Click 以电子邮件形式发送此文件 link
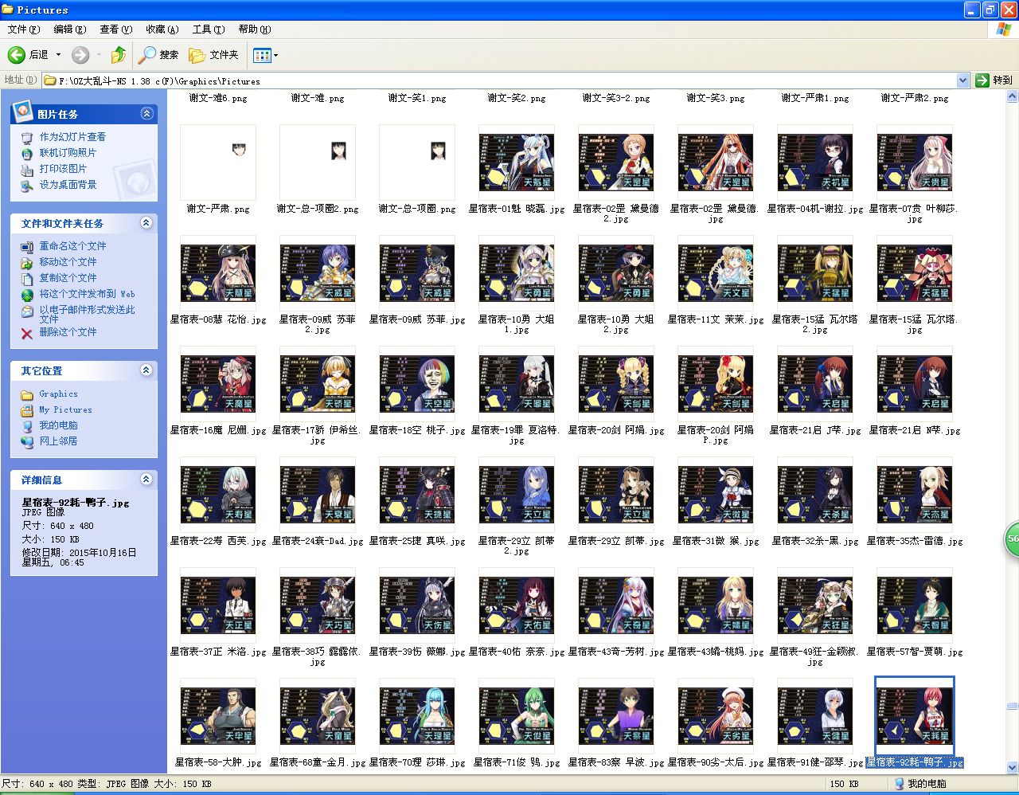1019x795 pixels. click(88, 314)
